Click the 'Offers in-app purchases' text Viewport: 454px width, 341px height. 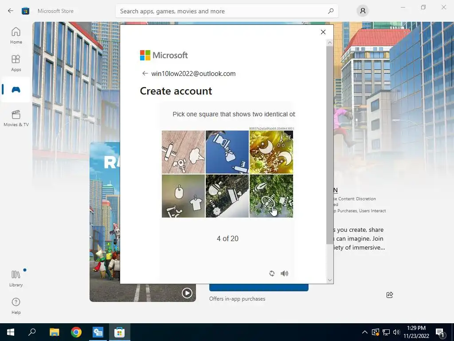[237, 299]
